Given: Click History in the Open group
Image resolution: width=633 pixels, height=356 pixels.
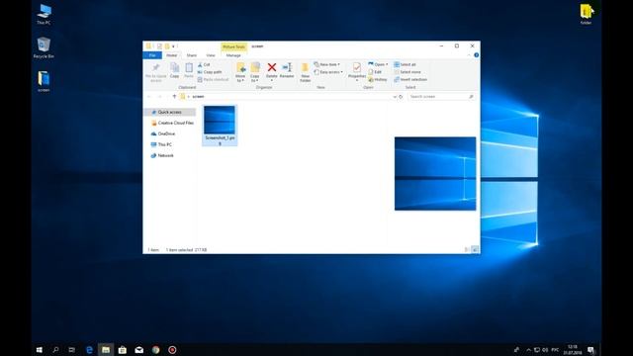Looking at the screenshot, I should point(378,79).
